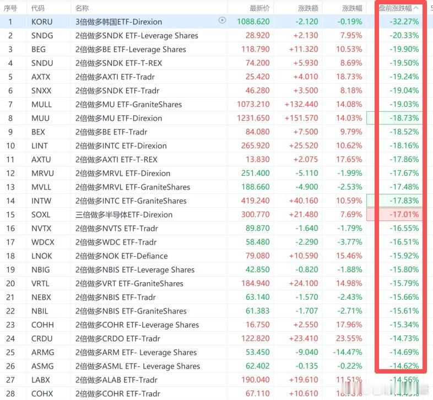This screenshot has height=400, width=433.
Task: Click the pre-market value -18.73%
Action: pos(404,118)
